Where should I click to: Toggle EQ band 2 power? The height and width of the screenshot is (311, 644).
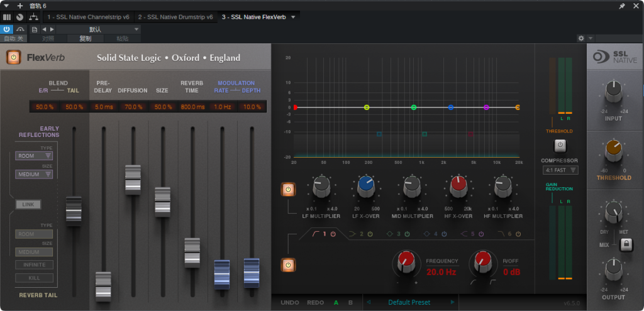click(370, 234)
